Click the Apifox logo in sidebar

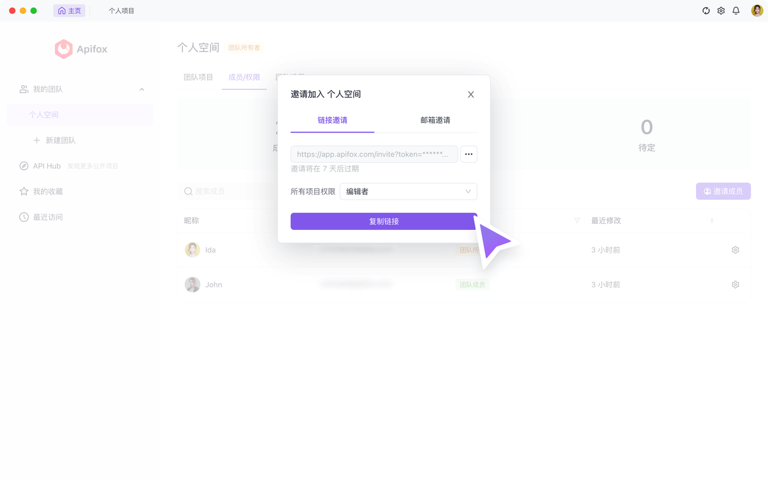pos(81,49)
